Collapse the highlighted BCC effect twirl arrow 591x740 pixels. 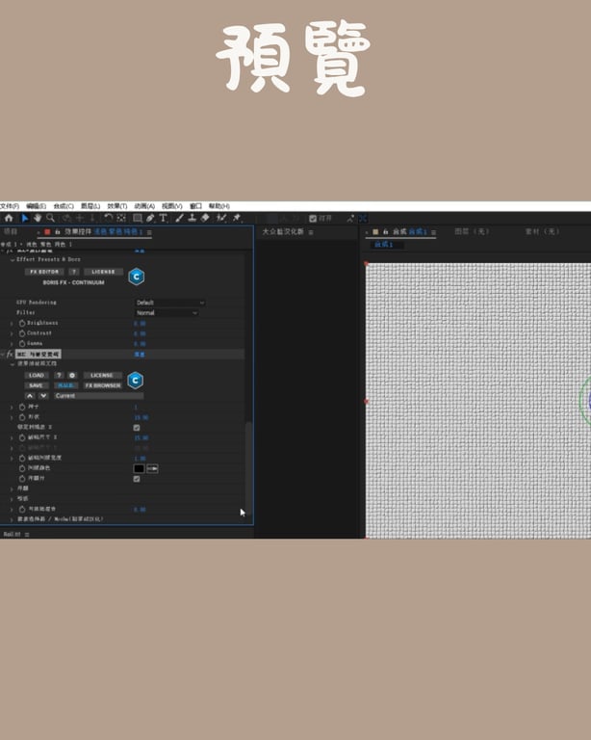3,354
